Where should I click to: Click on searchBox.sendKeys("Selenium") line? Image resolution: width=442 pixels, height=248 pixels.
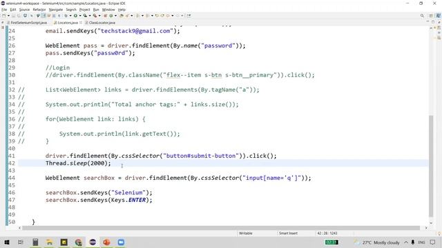pos(99,193)
